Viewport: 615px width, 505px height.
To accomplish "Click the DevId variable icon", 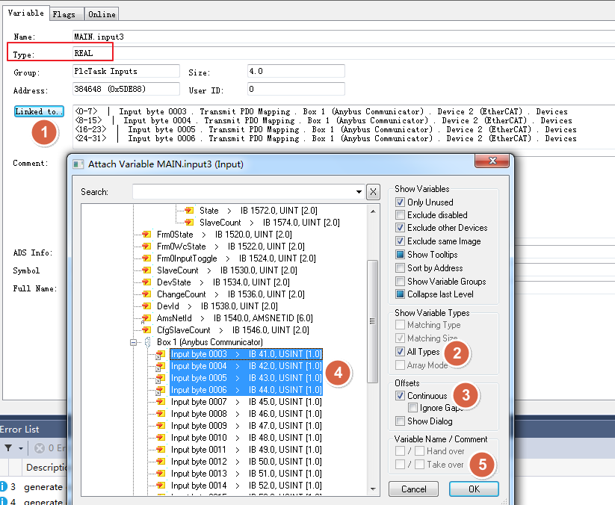I will 146,306.
